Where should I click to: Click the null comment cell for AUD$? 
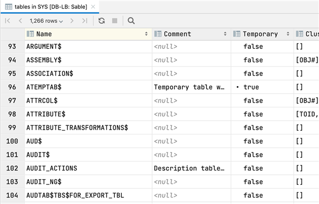point(191,141)
